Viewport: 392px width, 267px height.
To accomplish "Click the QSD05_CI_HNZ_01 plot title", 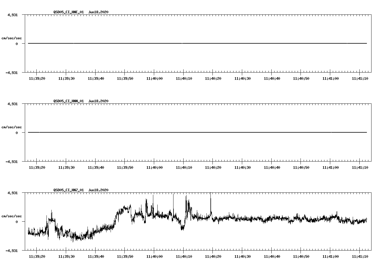I will tap(81, 190).
